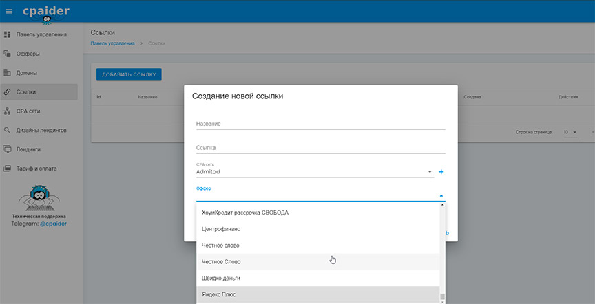
Task: Click the Дизайны лендингов search icon
Action: [x=7, y=130]
